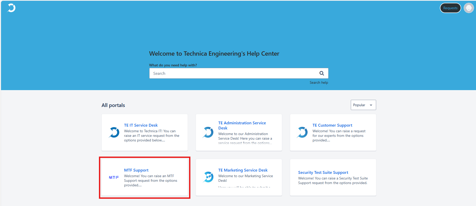Click the Technica logo in the header

[11, 8]
